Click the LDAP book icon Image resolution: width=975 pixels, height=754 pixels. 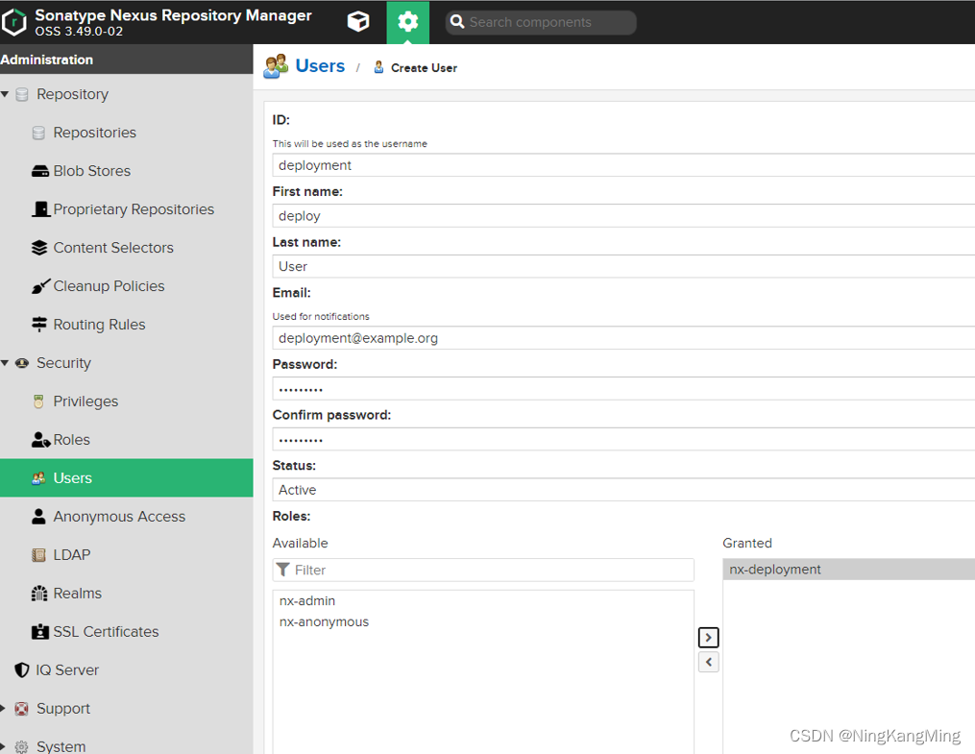point(38,555)
